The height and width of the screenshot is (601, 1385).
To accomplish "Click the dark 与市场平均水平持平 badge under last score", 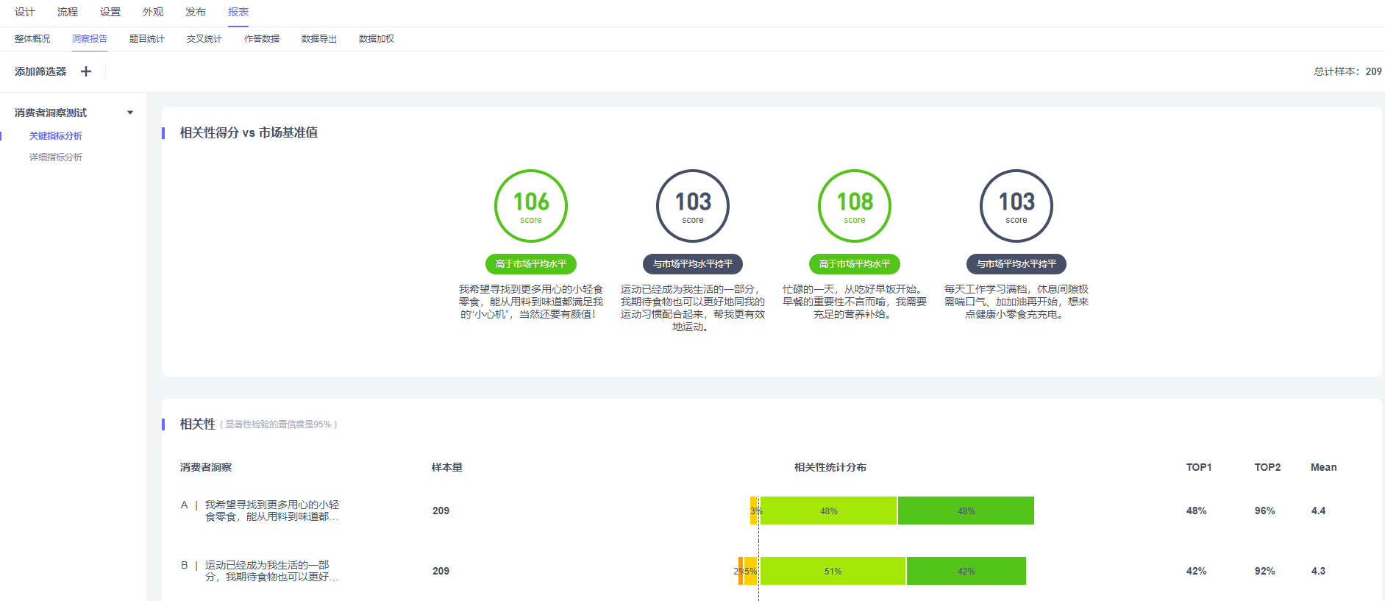I will (x=1016, y=264).
